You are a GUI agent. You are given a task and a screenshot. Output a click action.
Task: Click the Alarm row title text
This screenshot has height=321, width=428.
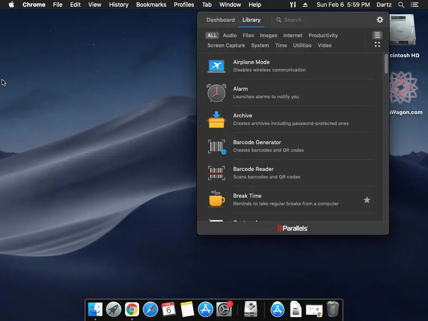[x=240, y=89]
